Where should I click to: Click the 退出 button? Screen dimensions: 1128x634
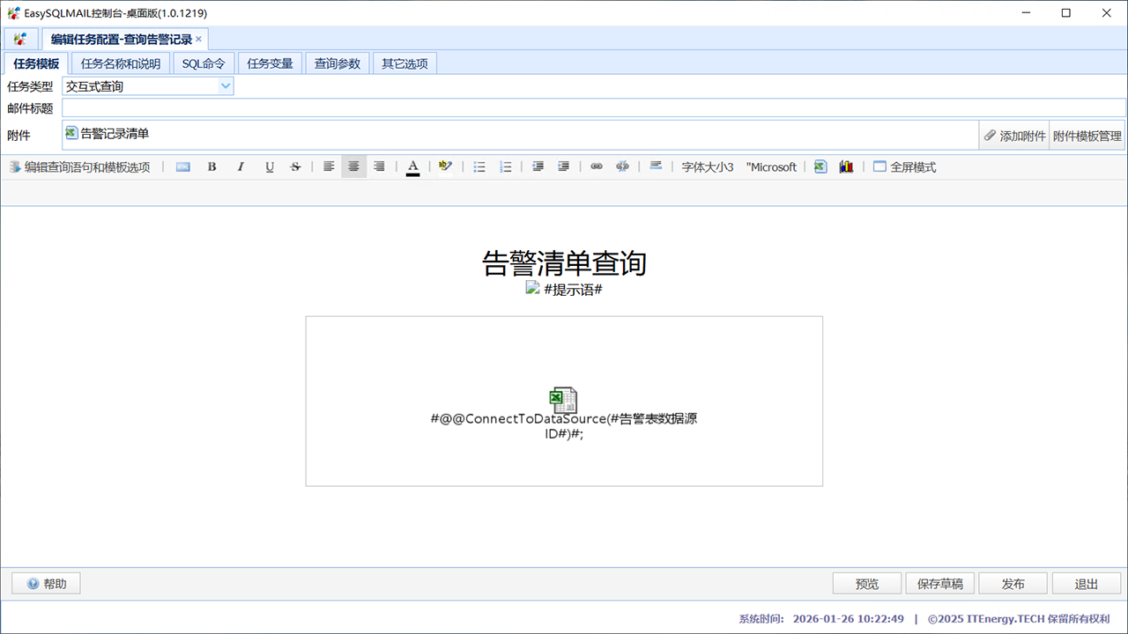click(1087, 584)
